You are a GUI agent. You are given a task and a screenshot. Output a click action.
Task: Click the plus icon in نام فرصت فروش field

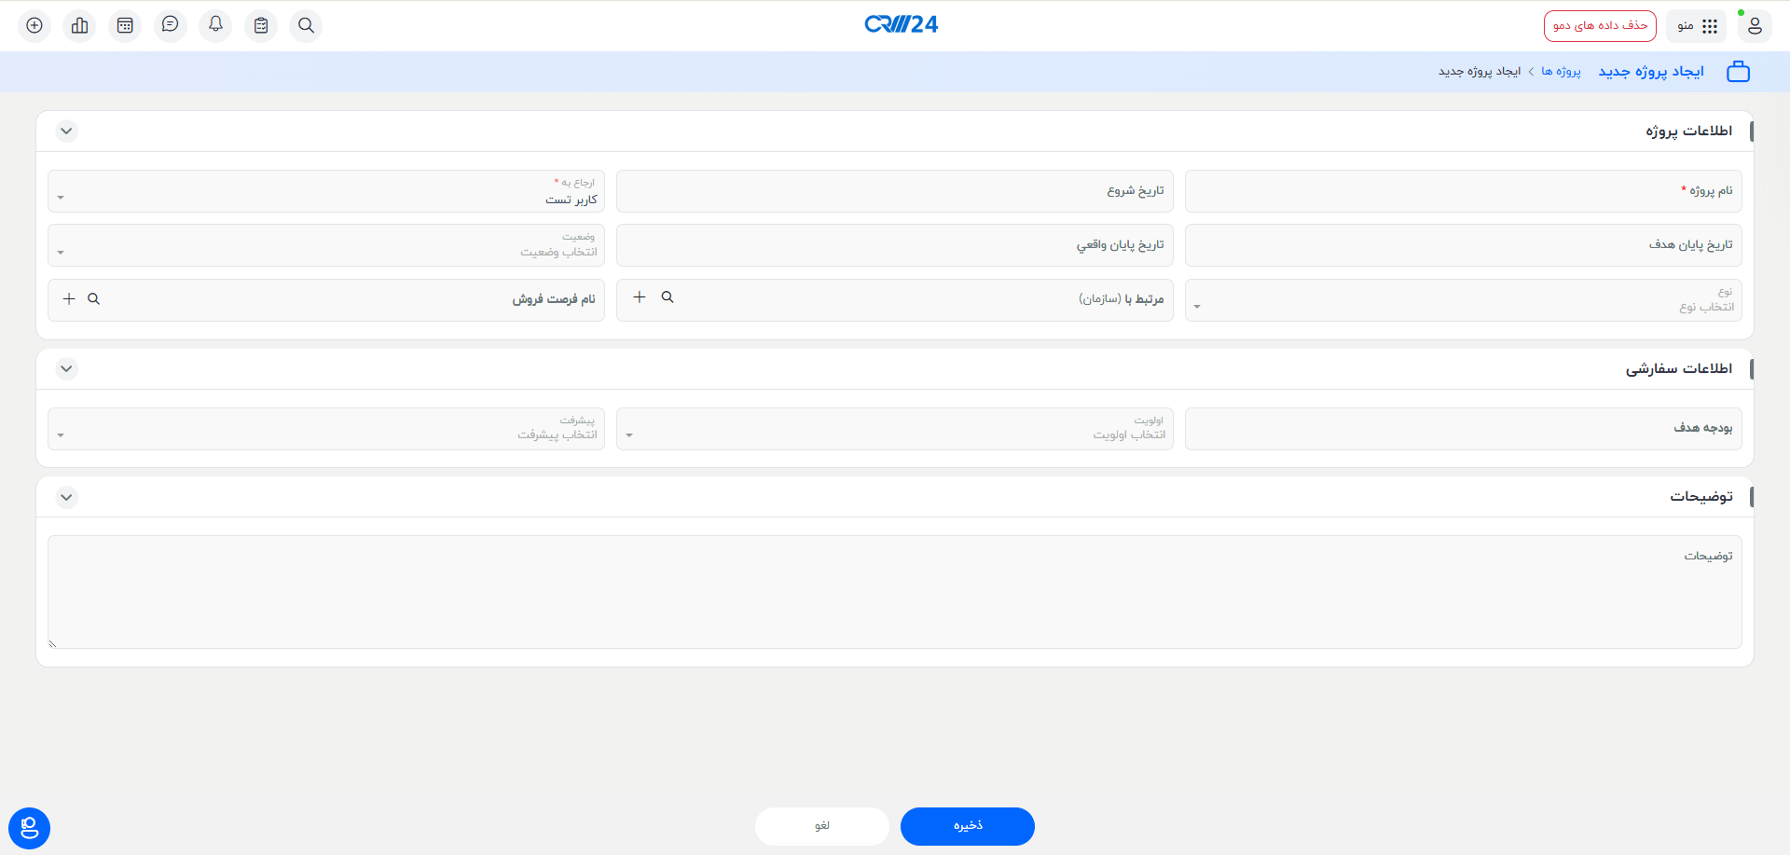pos(69,299)
